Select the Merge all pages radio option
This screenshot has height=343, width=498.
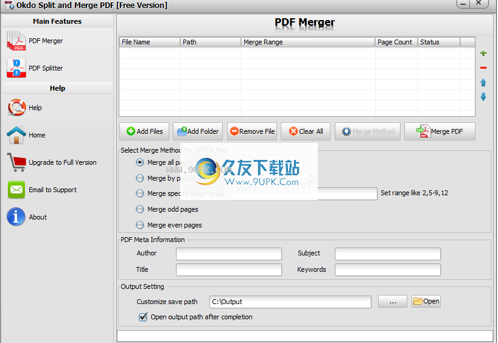(x=140, y=162)
